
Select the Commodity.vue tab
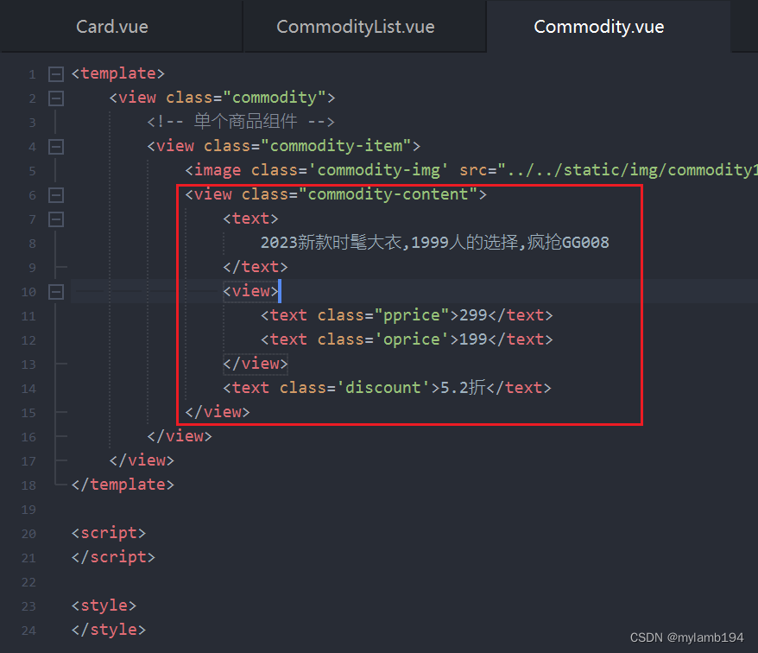(x=598, y=27)
